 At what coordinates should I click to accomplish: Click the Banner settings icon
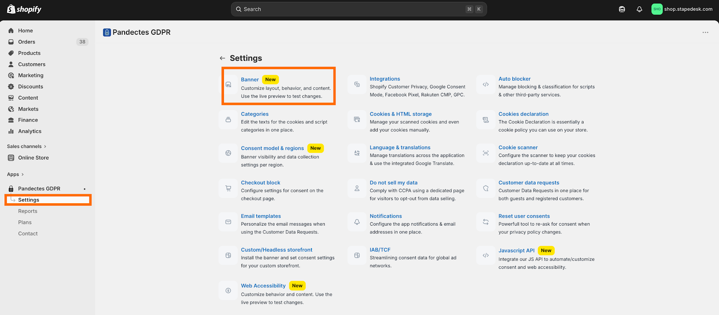click(228, 84)
